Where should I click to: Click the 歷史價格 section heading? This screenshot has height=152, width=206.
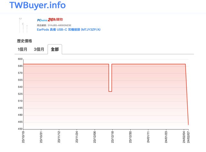pos(24,41)
